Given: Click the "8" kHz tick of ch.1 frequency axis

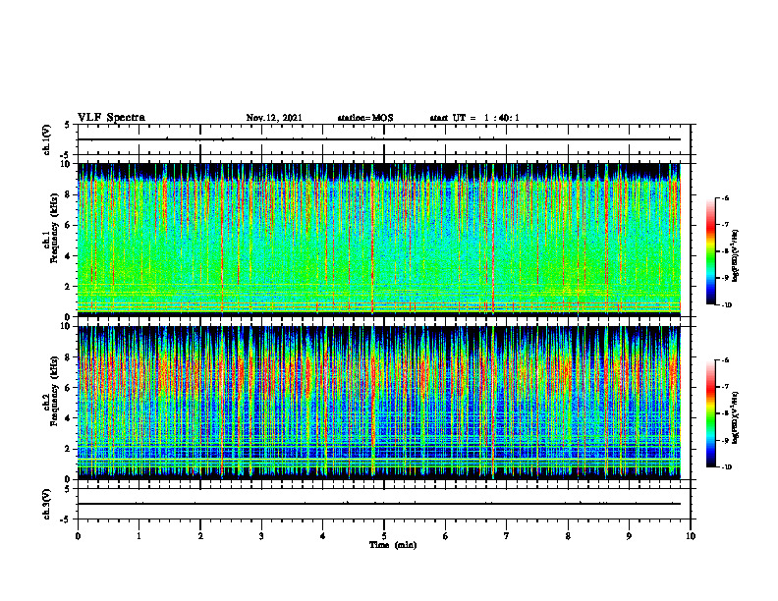Looking at the screenshot, I should (69, 194).
